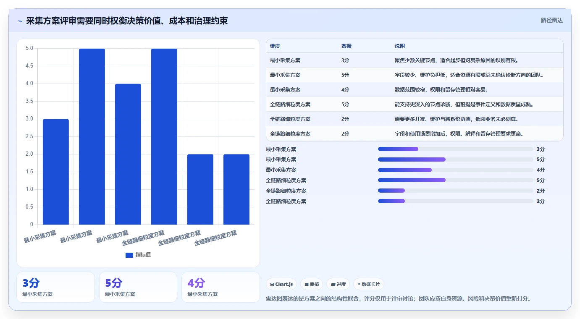Click the tallest 全链路细粒度方案 chart bar
This screenshot has width=580, height=319.
(x=164, y=136)
